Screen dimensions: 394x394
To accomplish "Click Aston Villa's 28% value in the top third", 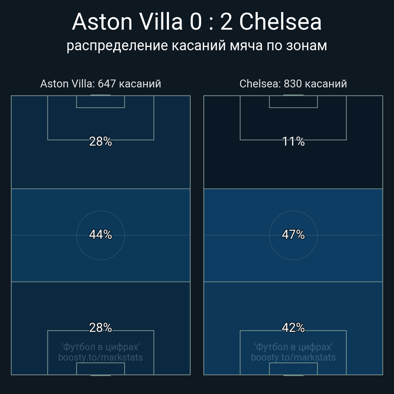I will (x=101, y=141).
